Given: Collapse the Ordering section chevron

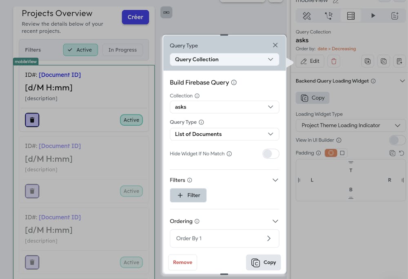Looking at the screenshot, I should point(275,221).
